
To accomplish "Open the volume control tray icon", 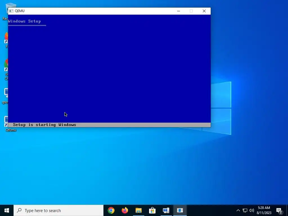I will (252, 210).
